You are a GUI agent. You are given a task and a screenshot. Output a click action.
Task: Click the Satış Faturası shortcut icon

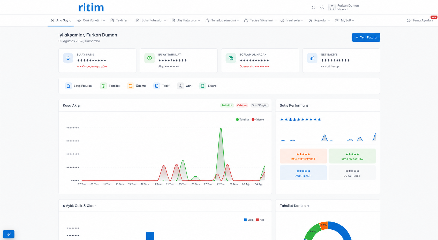(68, 86)
